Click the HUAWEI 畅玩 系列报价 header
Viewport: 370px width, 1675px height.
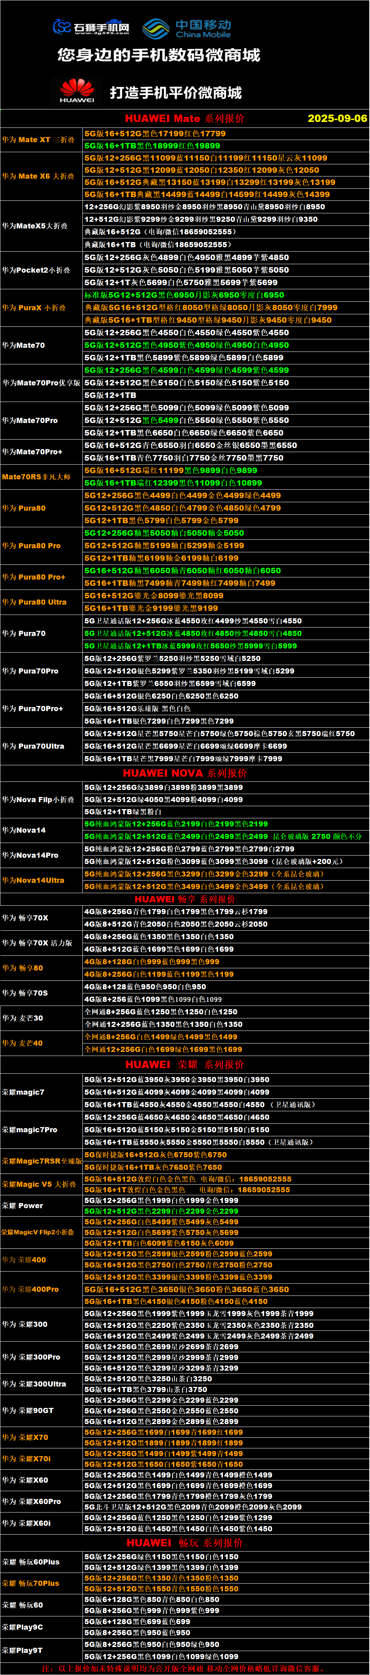(x=185, y=1543)
